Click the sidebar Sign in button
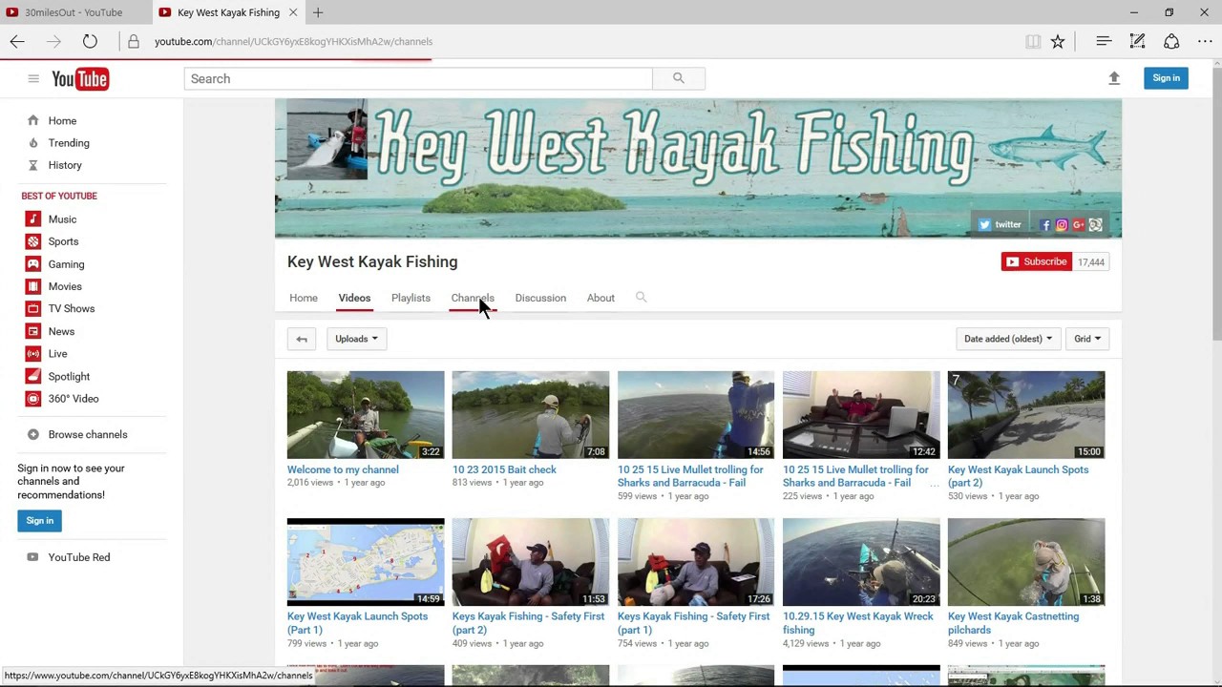The image size is (1222, 687). [40, 520]
